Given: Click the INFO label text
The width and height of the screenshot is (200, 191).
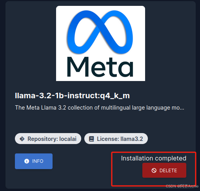Looking at the screenshot, I should coord(38,161).
